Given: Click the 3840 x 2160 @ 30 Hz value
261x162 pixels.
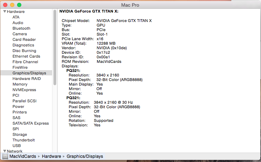Looking at the screenshot, I should pos(113,102).
